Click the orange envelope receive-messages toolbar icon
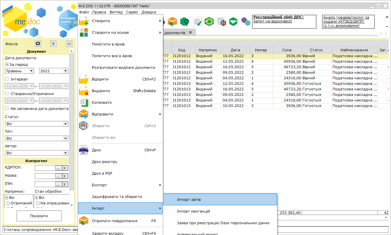 tap(172, 22)
